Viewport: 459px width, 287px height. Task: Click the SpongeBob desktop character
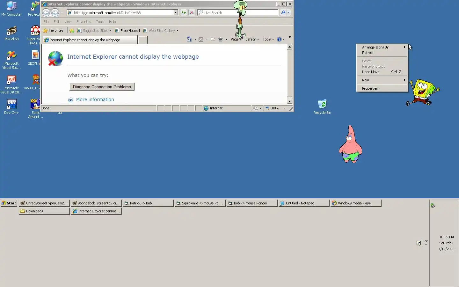423,92
